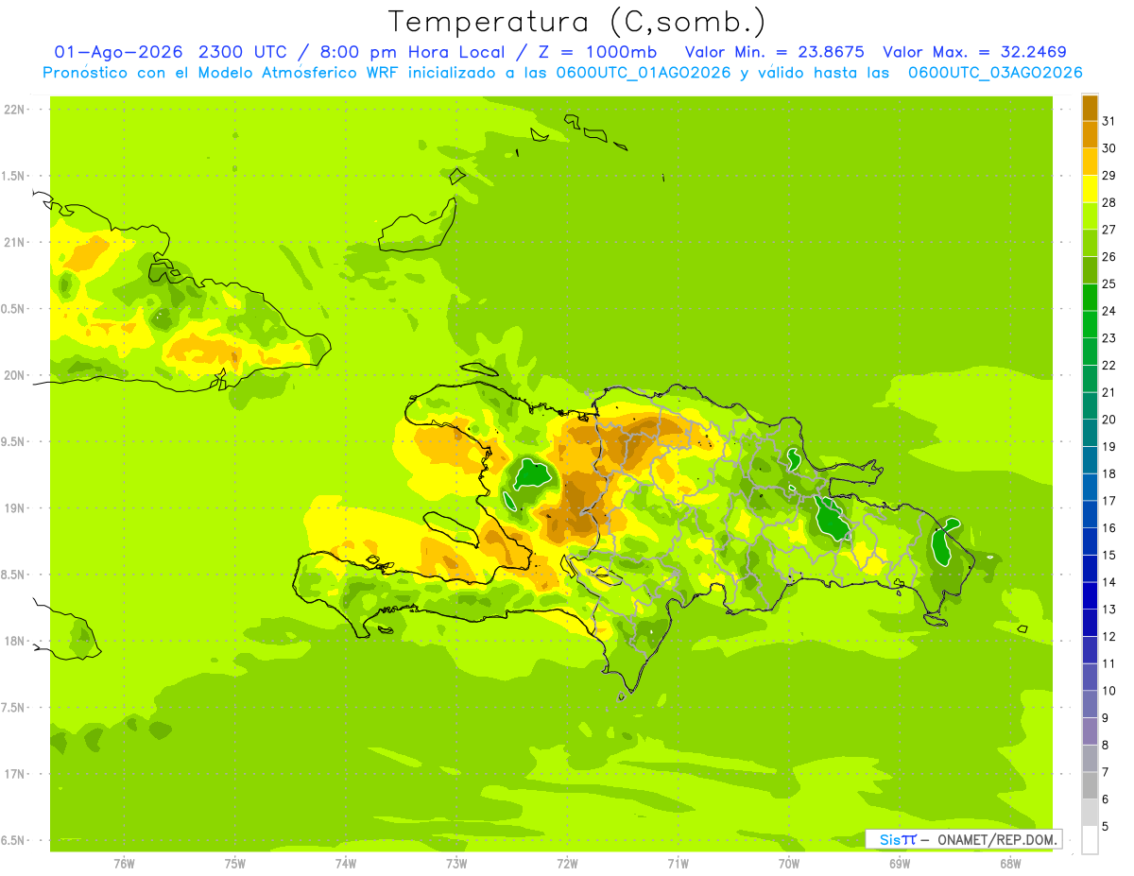Click the "75W" longitude axis label
Viewport: 1134px width, 876px height.
pos(235,863)
